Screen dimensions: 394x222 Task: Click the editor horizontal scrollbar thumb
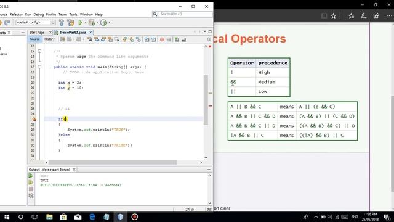[x=113, y=163]
